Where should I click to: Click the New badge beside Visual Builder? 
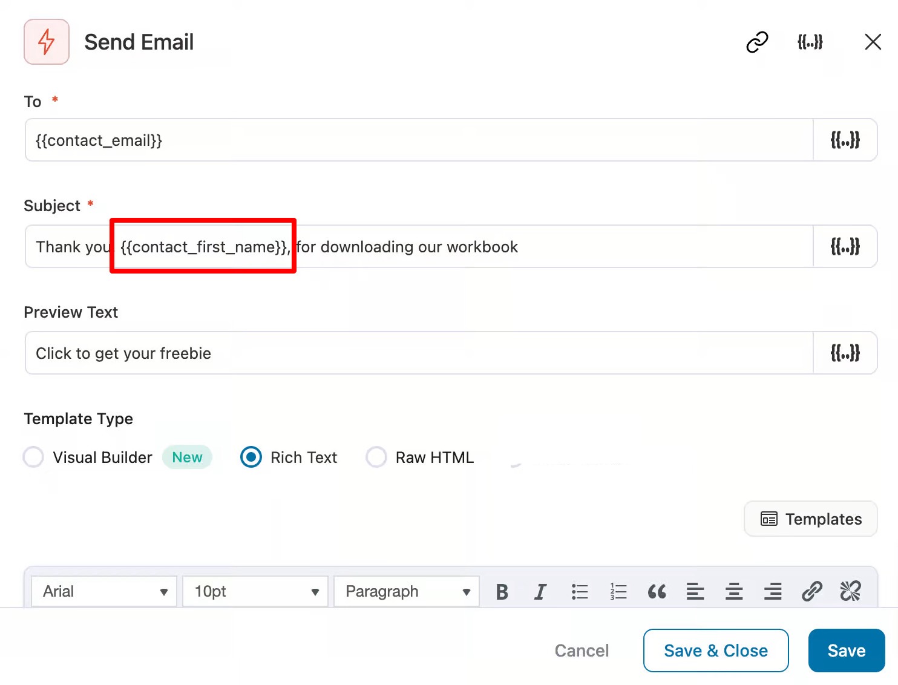pos(187,457)
